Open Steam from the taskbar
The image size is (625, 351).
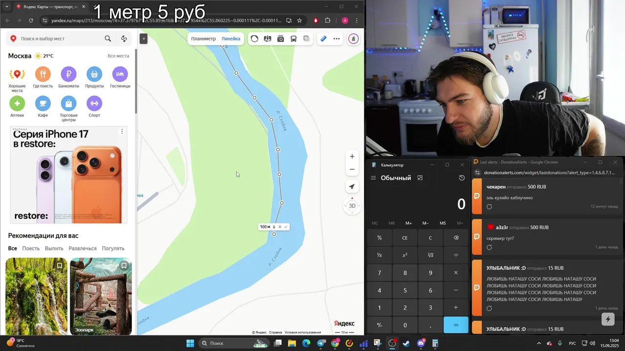coord(406,343)
